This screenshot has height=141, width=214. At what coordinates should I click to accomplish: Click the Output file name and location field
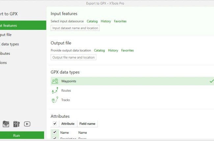point(73,57)
